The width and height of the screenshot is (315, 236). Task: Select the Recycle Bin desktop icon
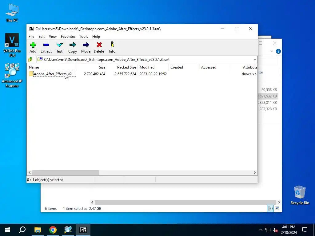[300, 195]
